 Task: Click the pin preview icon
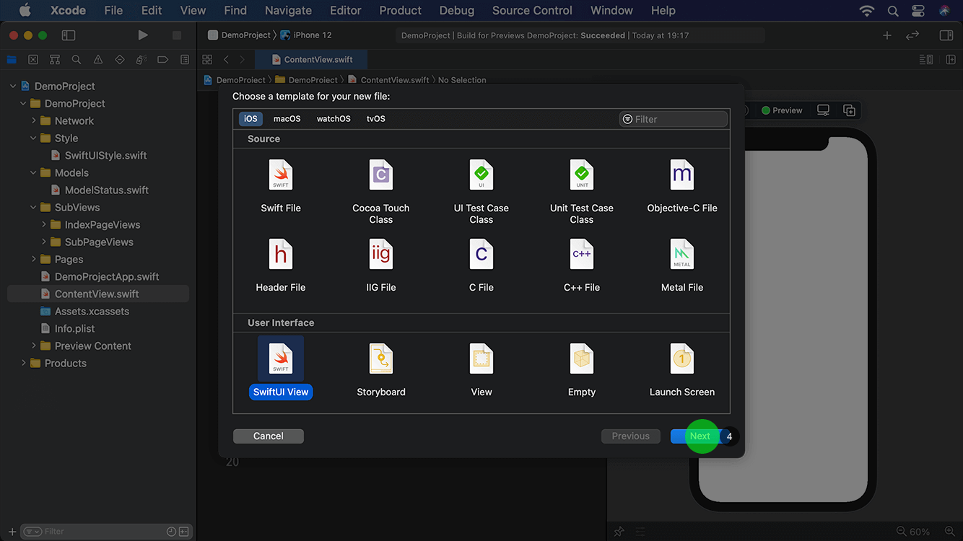619,532
